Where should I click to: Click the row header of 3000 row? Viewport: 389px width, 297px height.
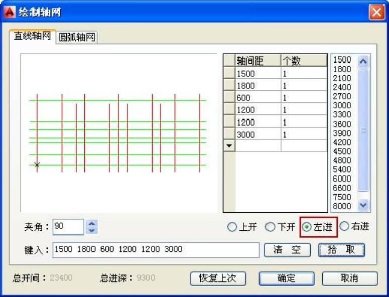pos(229,134)
